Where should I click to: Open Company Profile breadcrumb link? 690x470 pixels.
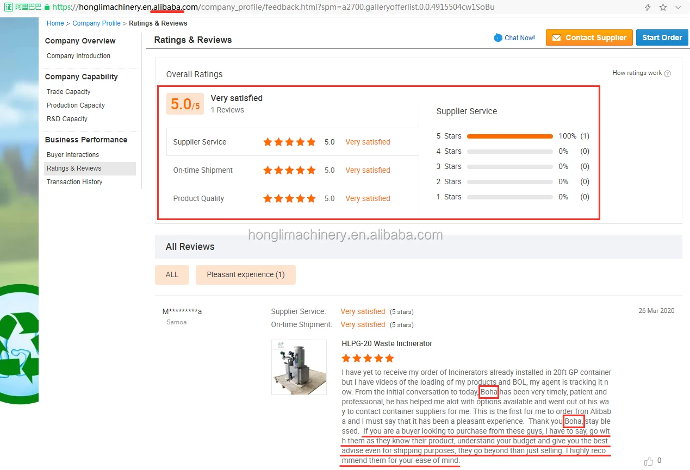point(96,23)
